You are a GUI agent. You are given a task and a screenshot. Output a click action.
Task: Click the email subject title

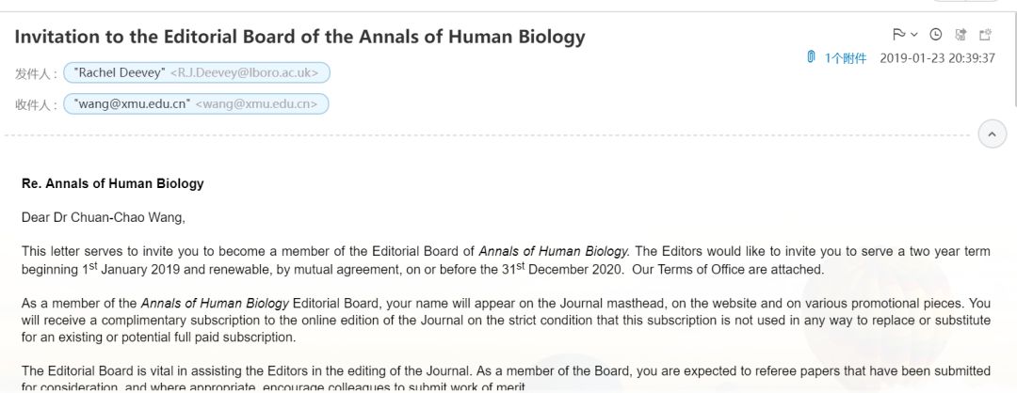[299, 37]
